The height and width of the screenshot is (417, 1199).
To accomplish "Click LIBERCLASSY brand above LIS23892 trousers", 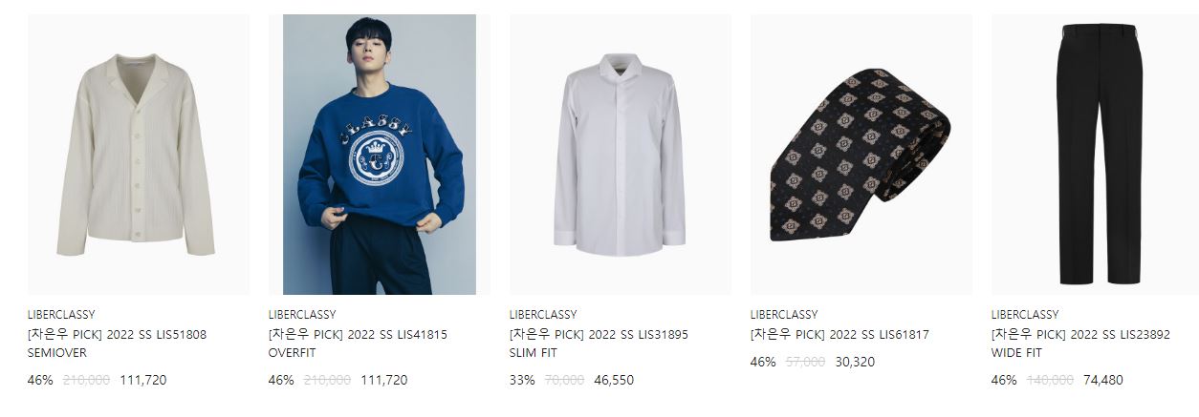I will pos(1025,315).
